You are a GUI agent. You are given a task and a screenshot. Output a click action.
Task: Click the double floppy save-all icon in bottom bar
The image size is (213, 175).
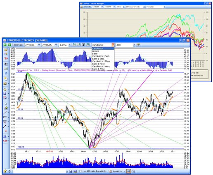pos(75,171)
